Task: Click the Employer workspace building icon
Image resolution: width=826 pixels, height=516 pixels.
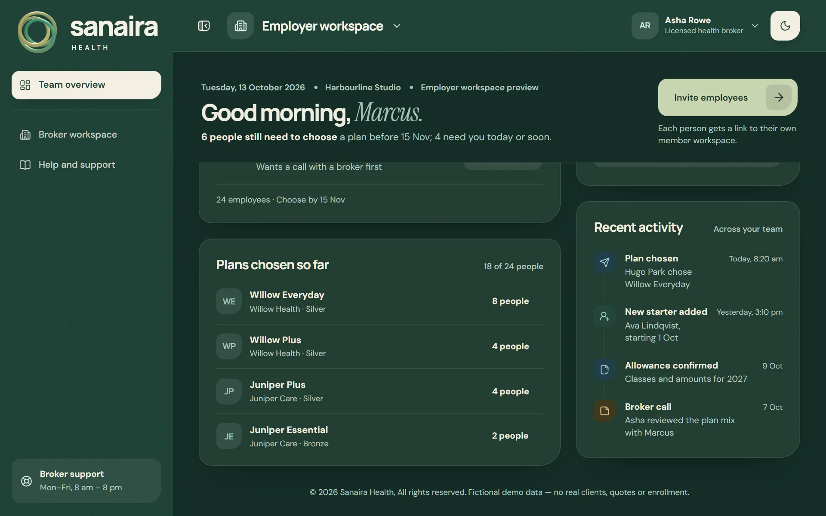Action: (240, 26)
